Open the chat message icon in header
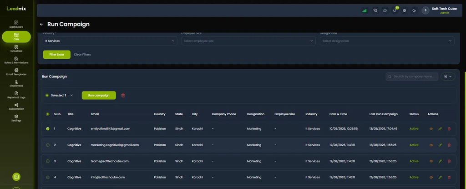Screen dimensions: 466x189 pos(385,10)
